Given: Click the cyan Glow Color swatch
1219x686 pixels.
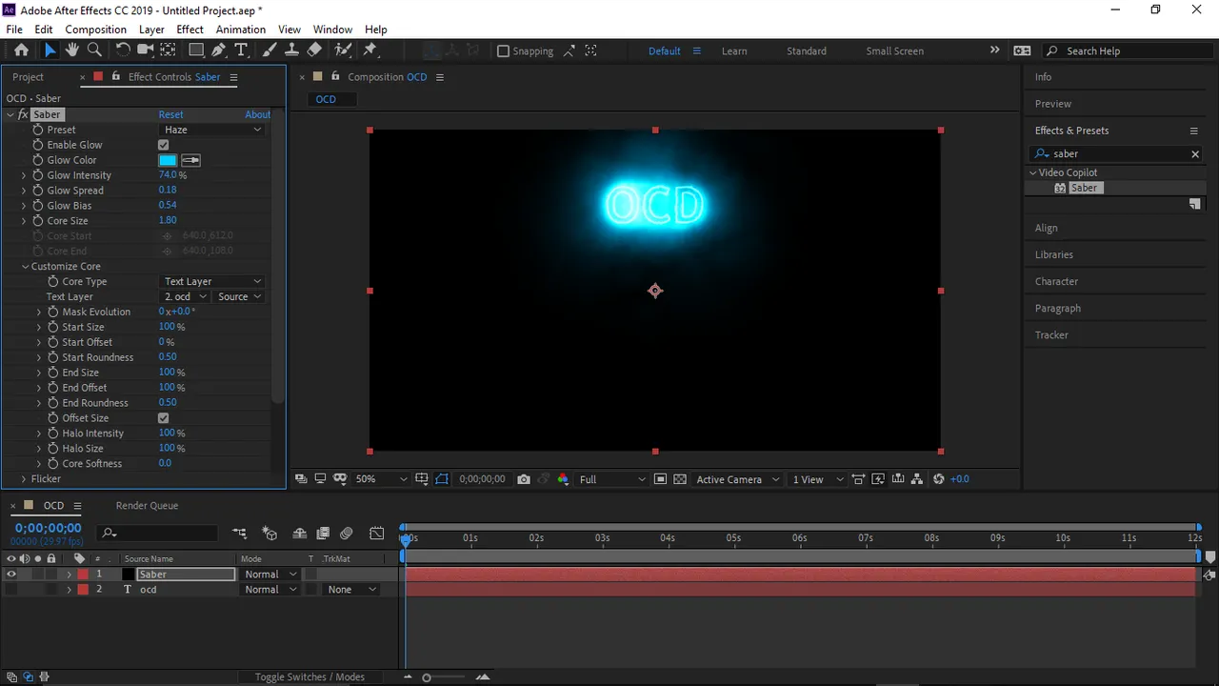Looking at the screenshot, I should [x=168, y=160].
